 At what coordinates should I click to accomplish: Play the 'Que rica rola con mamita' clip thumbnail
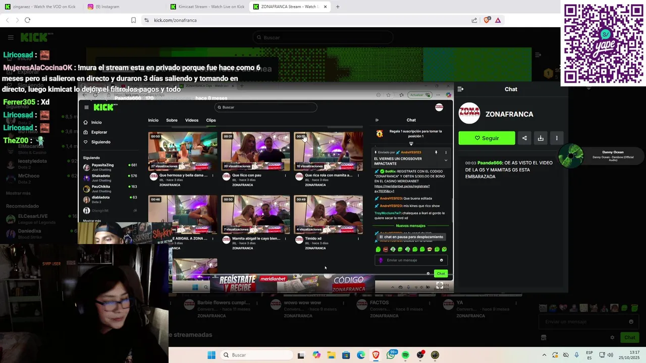pyautogui.click(x=328, y=151)
